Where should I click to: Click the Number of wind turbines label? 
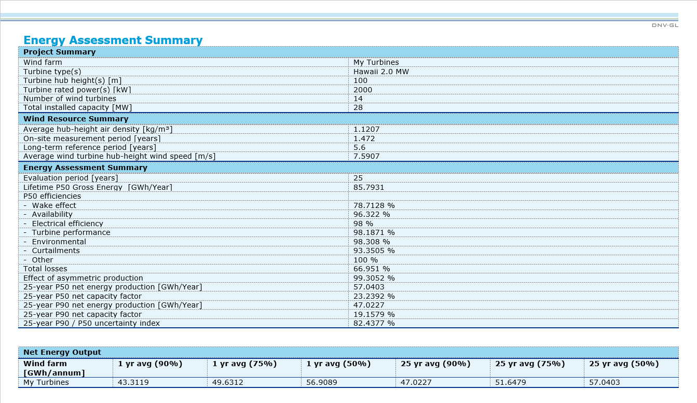(x=70, y=99)
